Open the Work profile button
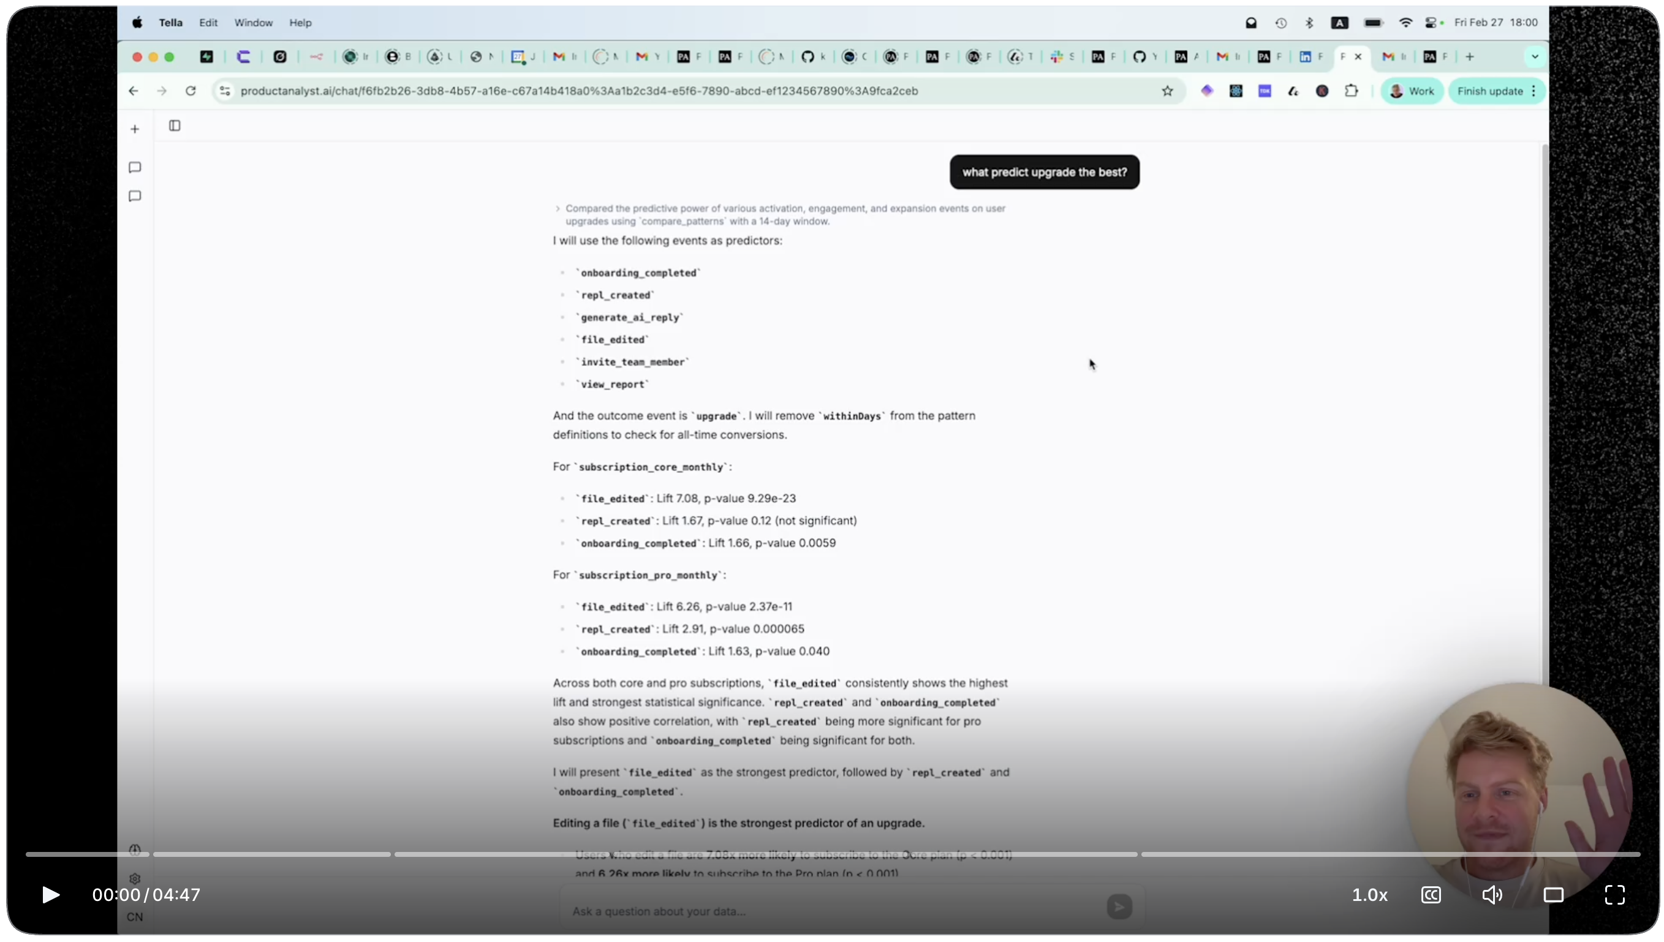 click(1412, 91)
